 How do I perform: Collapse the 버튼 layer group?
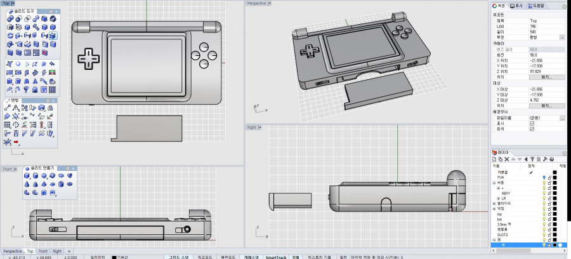(494, 182)
